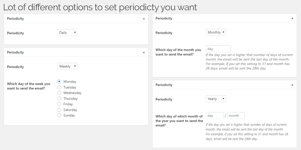The height and width of the screenshot is (150, 301).
Task: Collapse the Weekly Periodicity panel with its arrow
Action: 144,52
